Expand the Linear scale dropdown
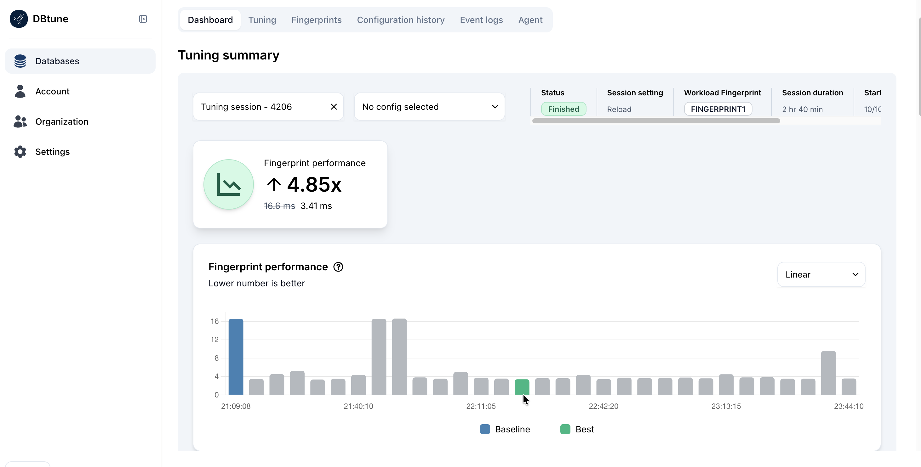Image resolution: width=921 pixels, height=467 pixels. [x=821, y=274]
